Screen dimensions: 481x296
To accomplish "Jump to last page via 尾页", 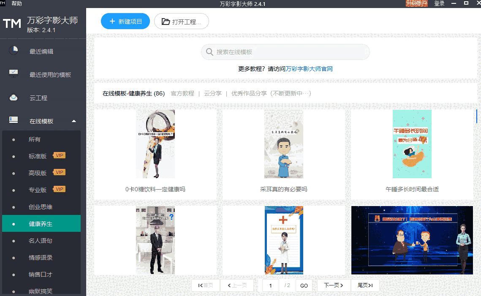I will tap(364, 285).
